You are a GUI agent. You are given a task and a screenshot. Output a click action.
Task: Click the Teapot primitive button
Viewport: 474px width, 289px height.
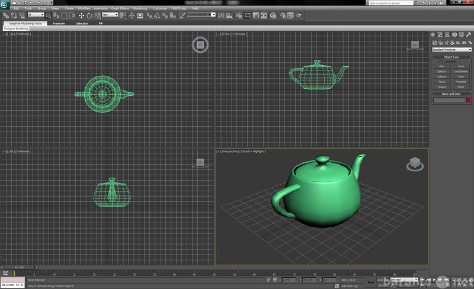point(441,87)
